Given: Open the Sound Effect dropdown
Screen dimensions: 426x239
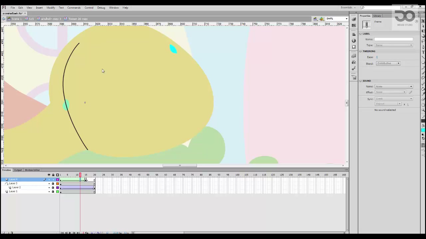Looking at the screenshot, I should (x=391, y=92).
